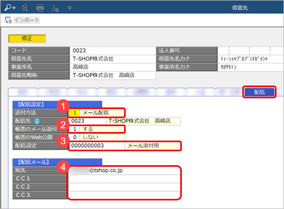The height and width of the screenshot is (209, 284).
Task: Click the CC3 email field
Action: pyautogui.click(x=124, y=195)
